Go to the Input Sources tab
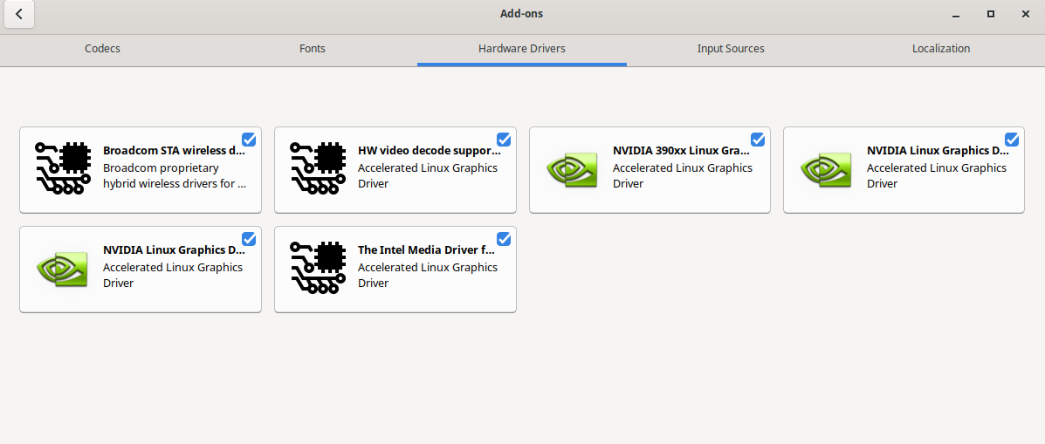The height and width of the screenshot is (444, 1045). (731, 49)
